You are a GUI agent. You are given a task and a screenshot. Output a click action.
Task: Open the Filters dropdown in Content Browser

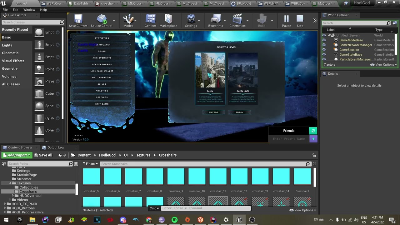[x=90, y=164]
